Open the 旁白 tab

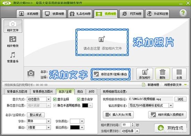pos(80,91)
